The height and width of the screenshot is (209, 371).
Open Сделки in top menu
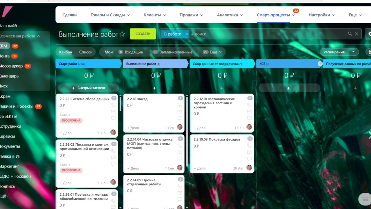tap(70, 15)
